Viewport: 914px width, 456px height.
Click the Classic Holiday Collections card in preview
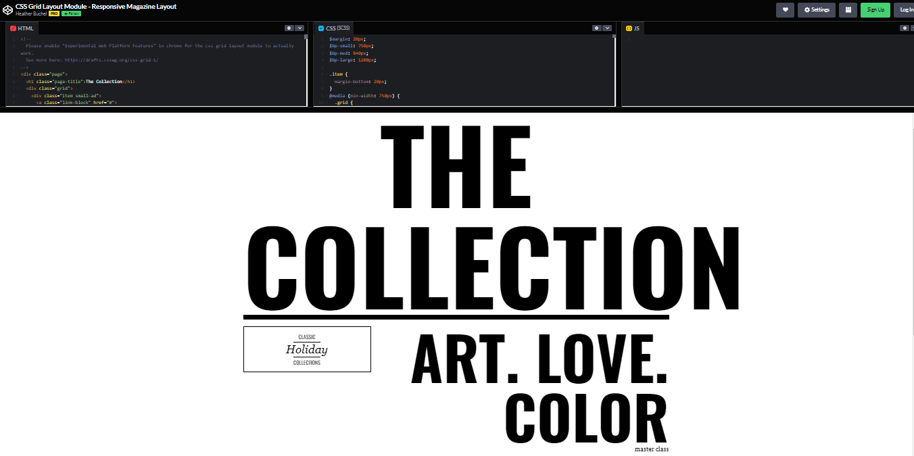306,349
